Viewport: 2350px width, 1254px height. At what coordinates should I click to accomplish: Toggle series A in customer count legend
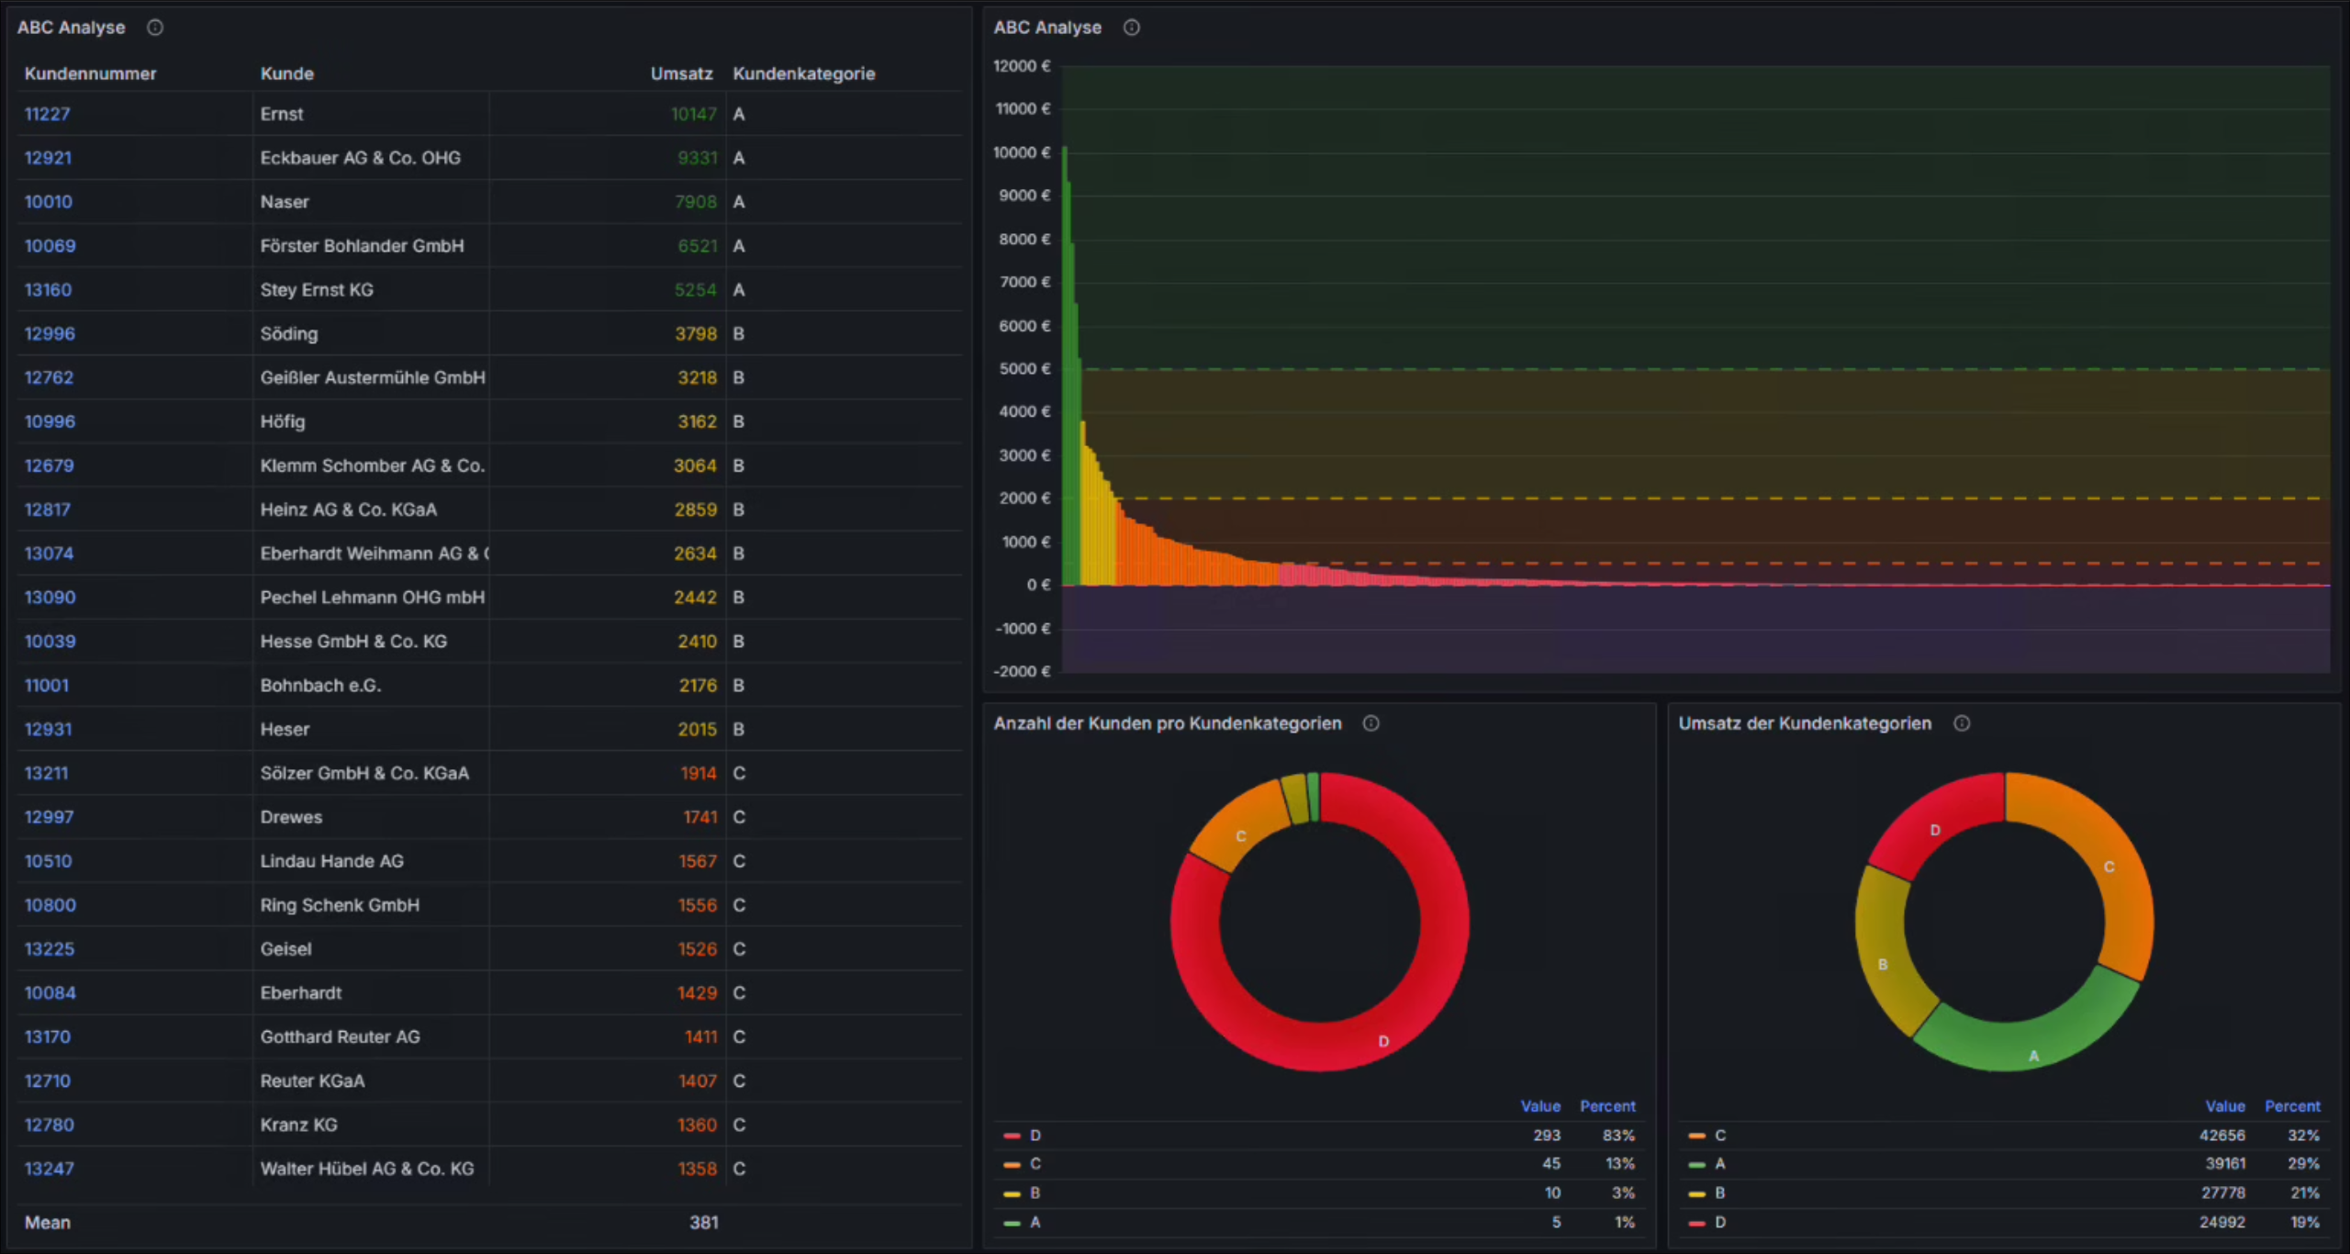[1035, 1222]
